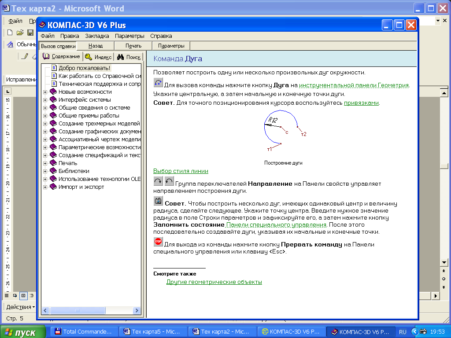Follow the инструментальной панели Геометрия link
451x338 pixels.
click(x=354, y=85)
